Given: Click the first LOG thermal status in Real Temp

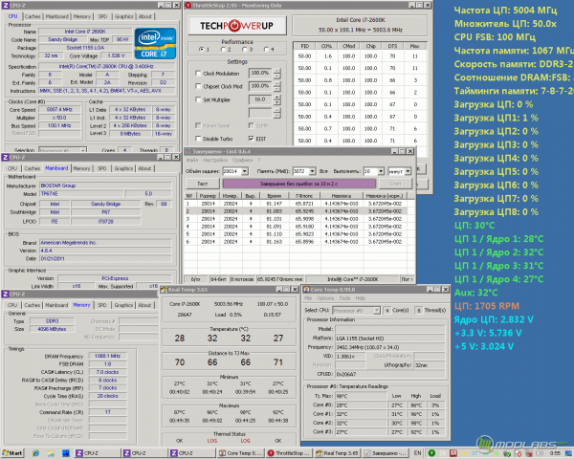Looking at the screenshot, I should coord(212,441).
